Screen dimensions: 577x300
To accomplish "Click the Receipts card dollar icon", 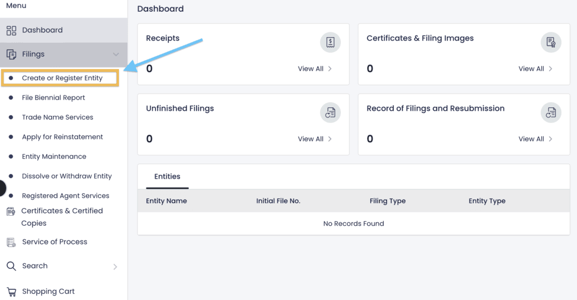I will [x=330, y=43].
